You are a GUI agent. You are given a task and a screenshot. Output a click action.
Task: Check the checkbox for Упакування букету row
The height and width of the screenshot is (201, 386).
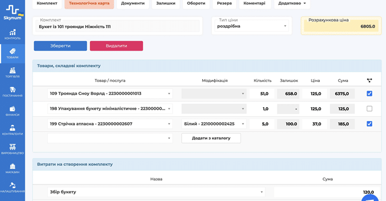click(x=369, y=108)
